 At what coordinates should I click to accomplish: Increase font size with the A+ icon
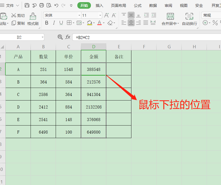pyautogui.click(x=107, y=15)
